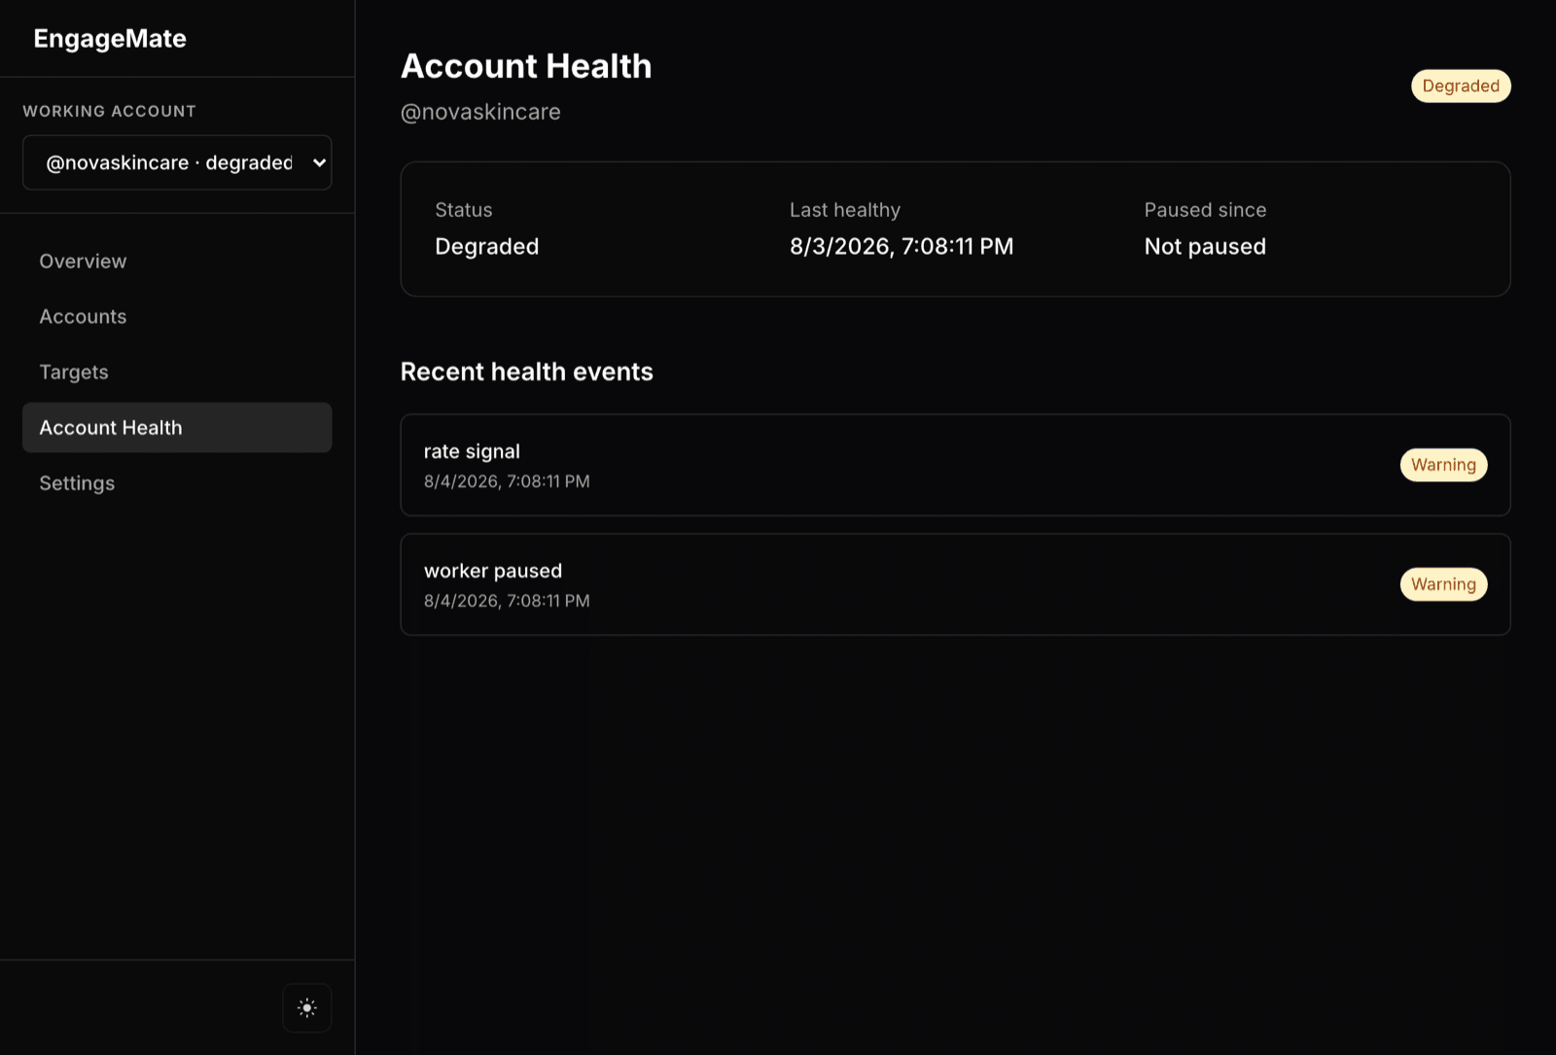Viewport: 1556px width, 1055px height.
Task: Open the Accounts section
Action: [x=177, y=317]
